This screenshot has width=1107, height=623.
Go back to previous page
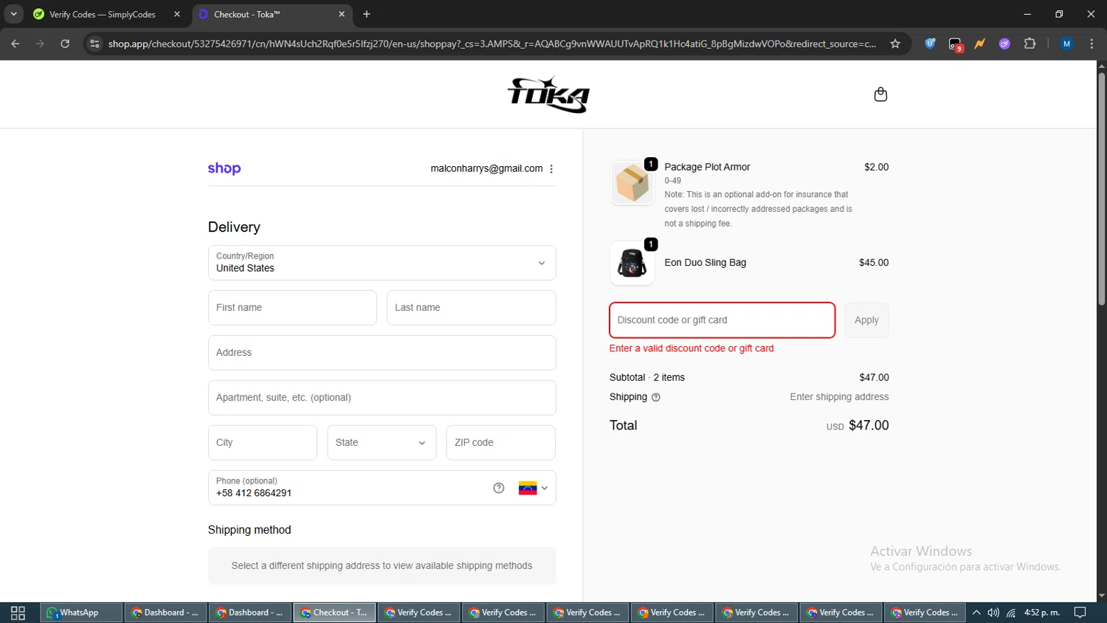[x=15, y=44]
